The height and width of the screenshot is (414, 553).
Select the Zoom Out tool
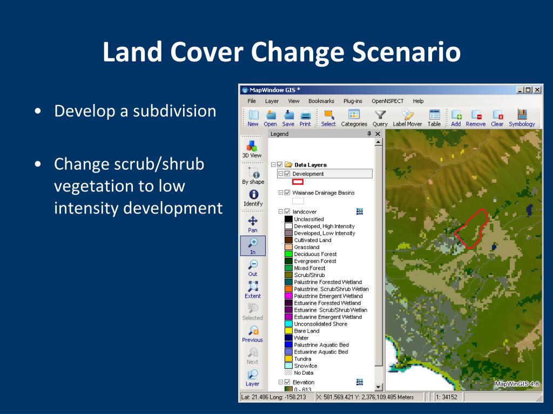[253, 268]
